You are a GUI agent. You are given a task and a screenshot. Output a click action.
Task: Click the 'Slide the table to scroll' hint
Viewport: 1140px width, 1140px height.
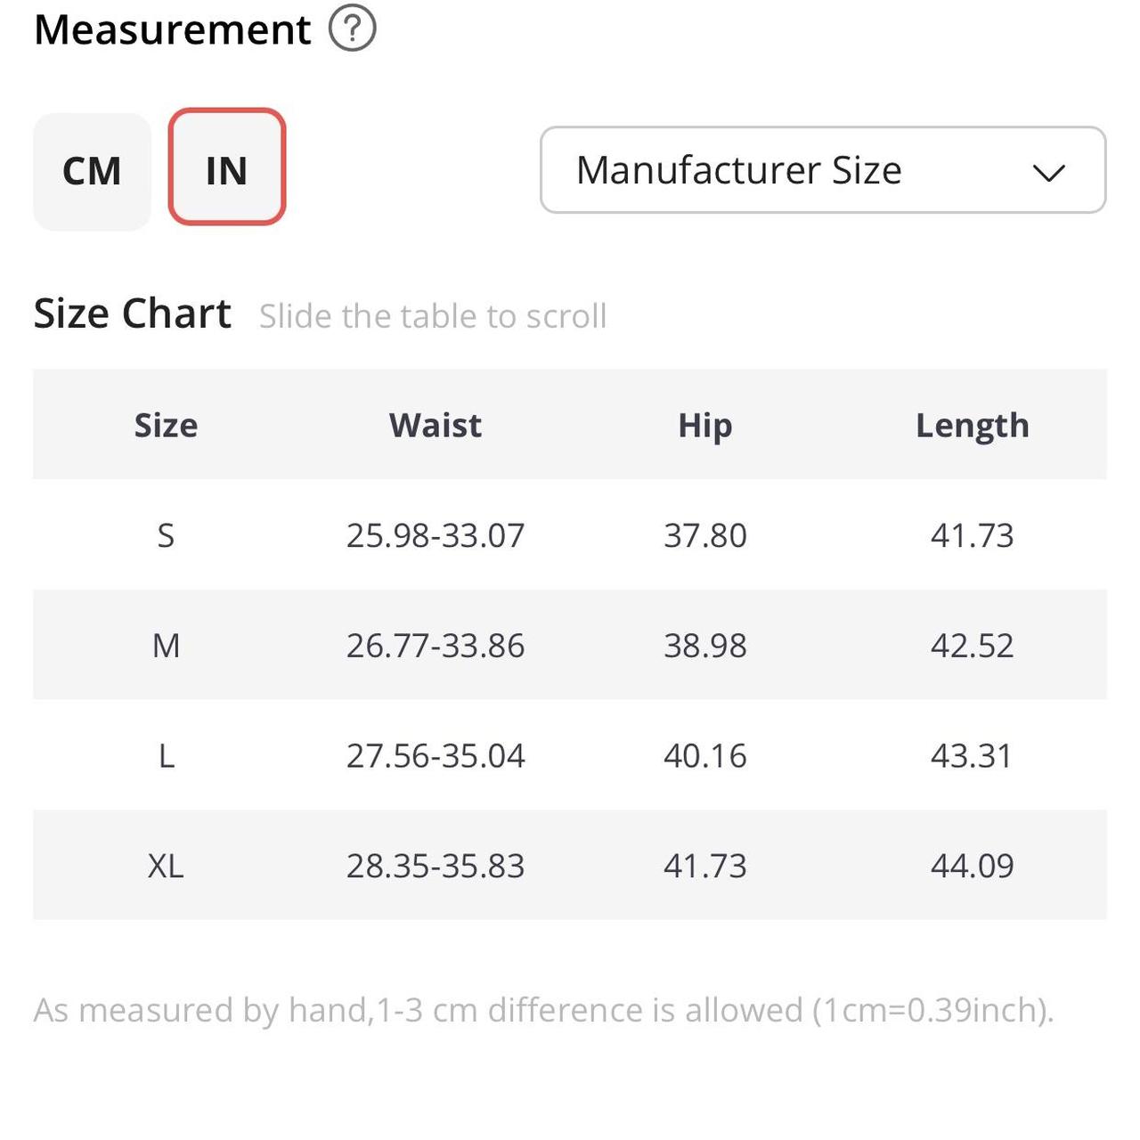coord(433,316)
